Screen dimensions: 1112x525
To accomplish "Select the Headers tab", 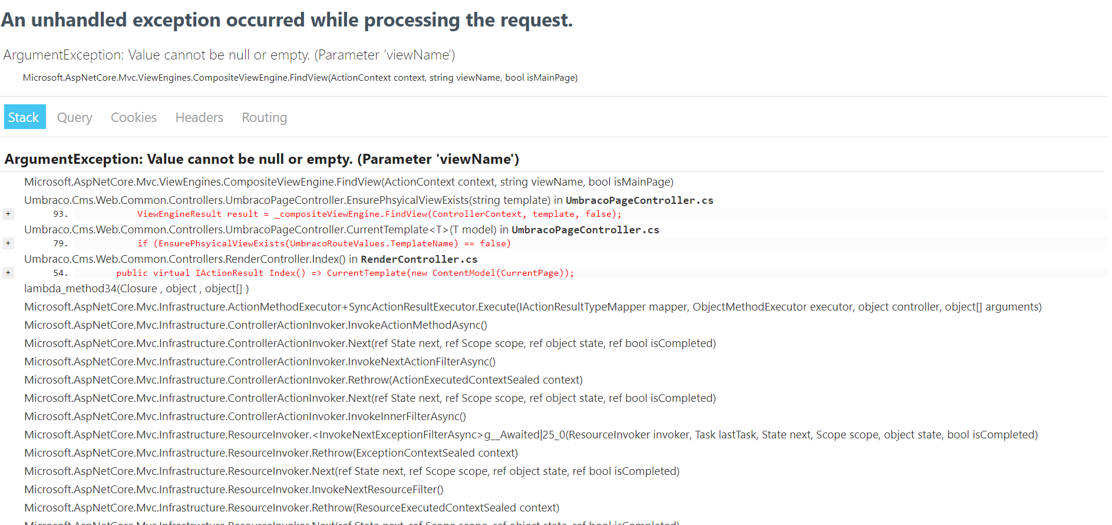I will pyautogui.click(x=199, y=117).
